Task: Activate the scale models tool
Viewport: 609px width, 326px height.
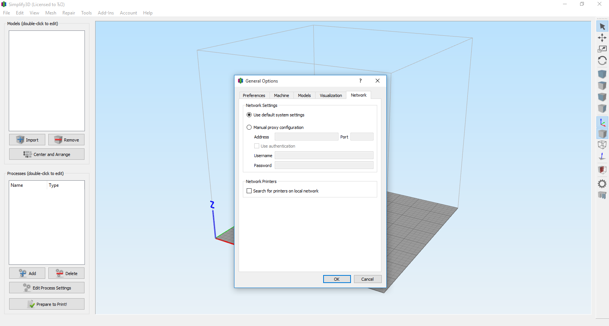Action: coord(602,49)
